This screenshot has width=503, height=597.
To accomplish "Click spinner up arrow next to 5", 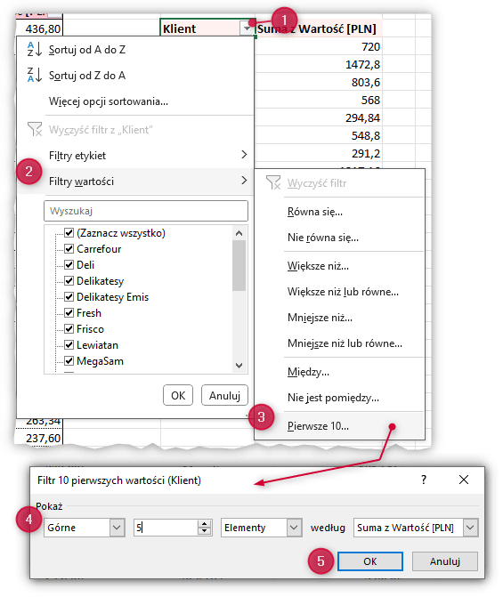I will [x=205, y=524].
